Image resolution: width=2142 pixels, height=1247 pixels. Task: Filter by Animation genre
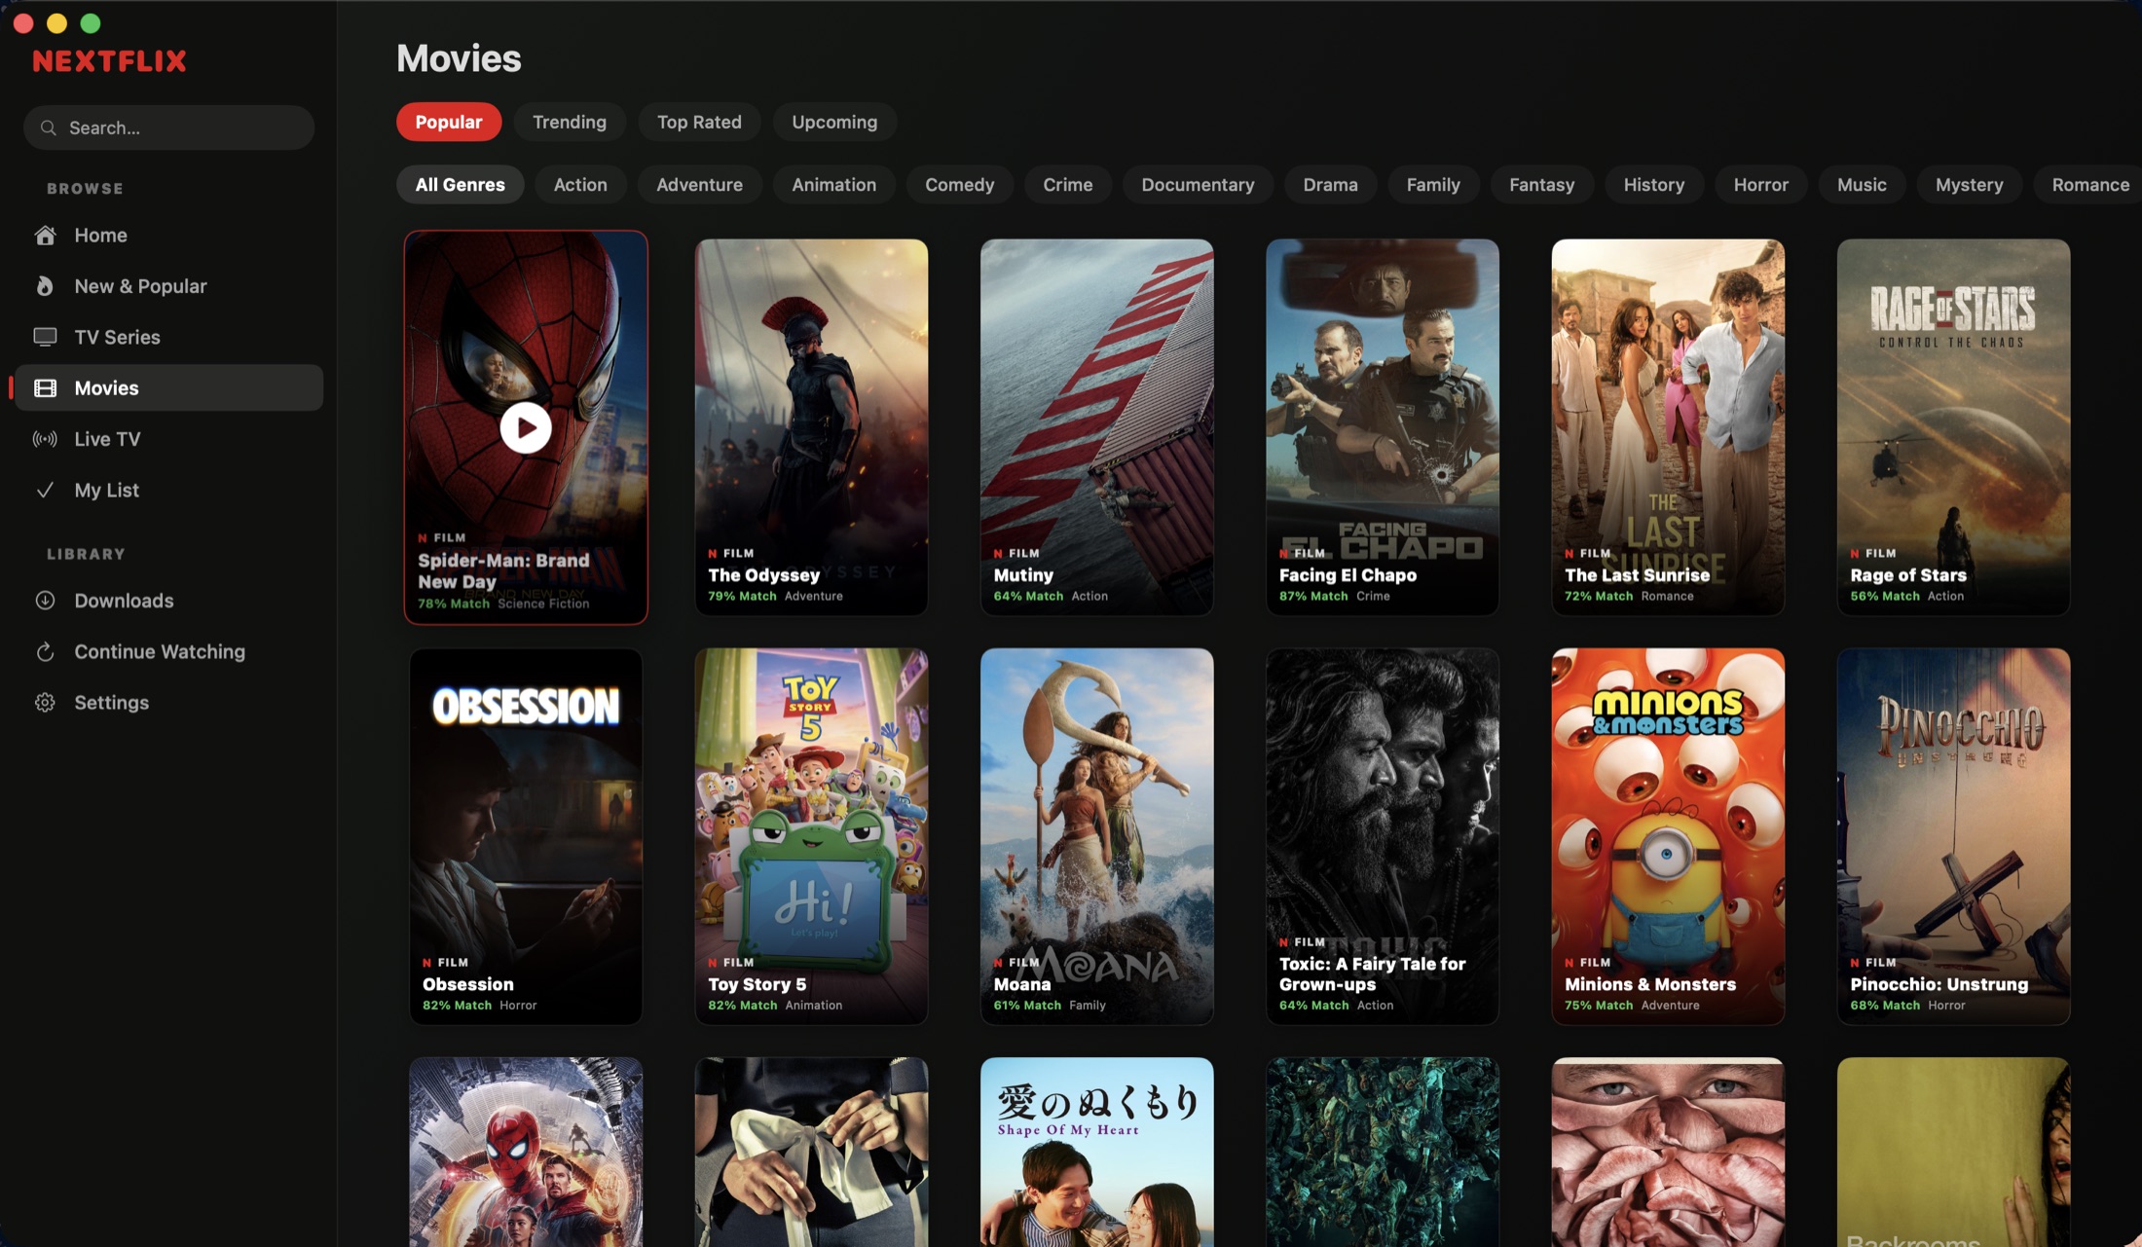click(x=833, y=184)
